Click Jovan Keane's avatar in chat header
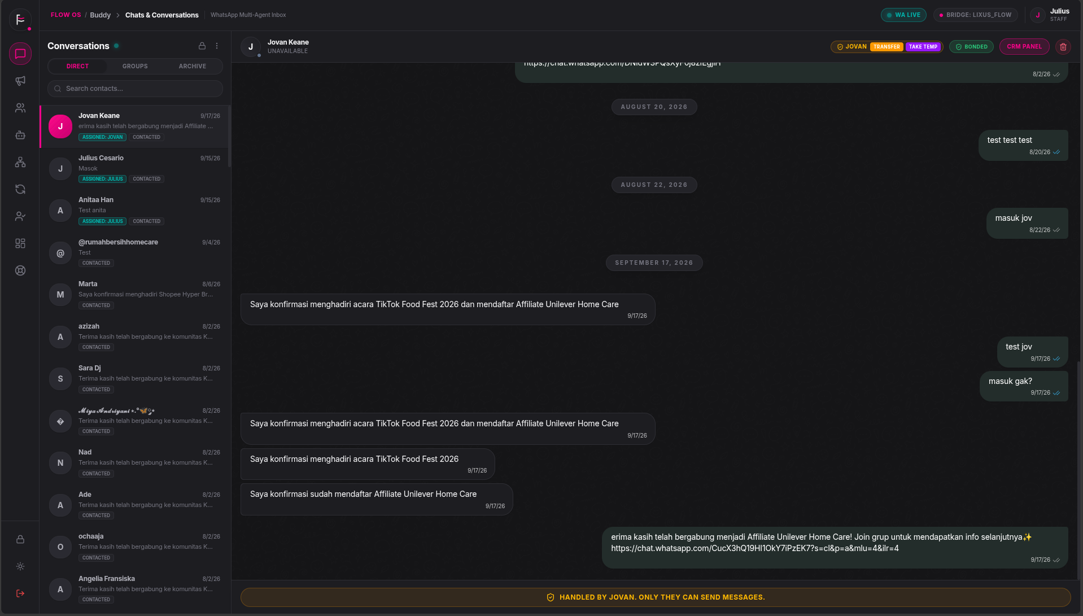Screen dimensions: 1083x616 251,47
